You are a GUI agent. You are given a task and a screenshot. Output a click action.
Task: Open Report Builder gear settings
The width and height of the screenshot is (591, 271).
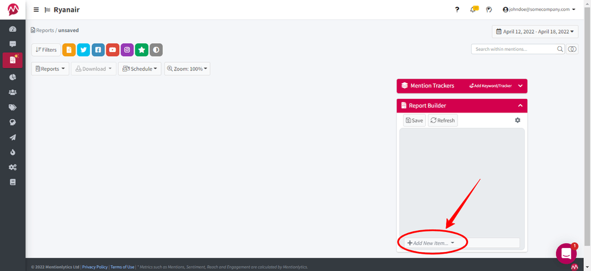point(518,120)
